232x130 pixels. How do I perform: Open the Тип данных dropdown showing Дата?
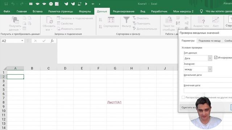(198, 58)
